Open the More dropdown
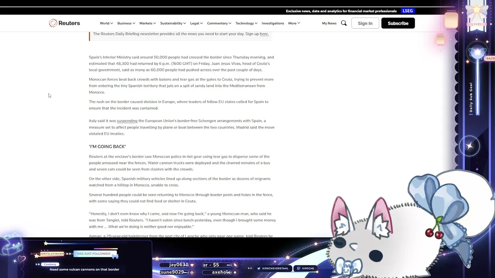Screen dimensions: 495x278 click(x=294, y=23)
